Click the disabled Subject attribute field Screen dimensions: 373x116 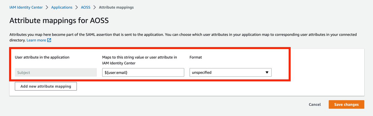coord(56,72)
